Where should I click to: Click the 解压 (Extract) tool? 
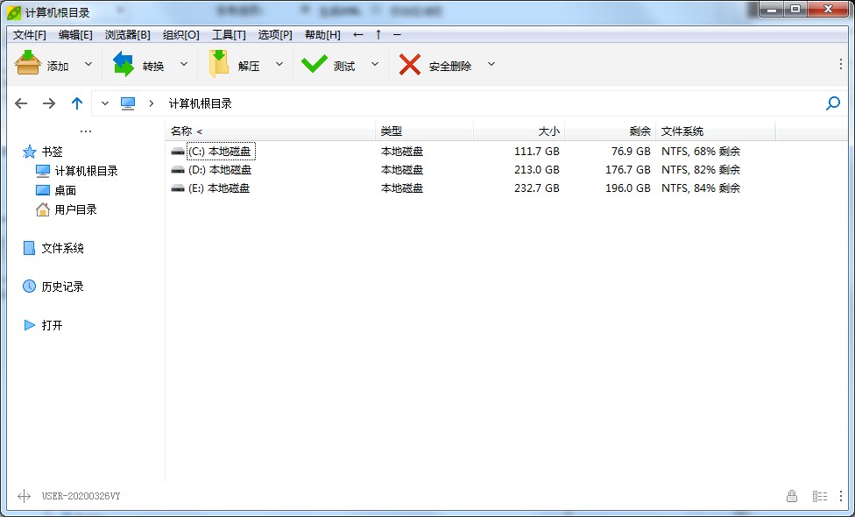244,63
